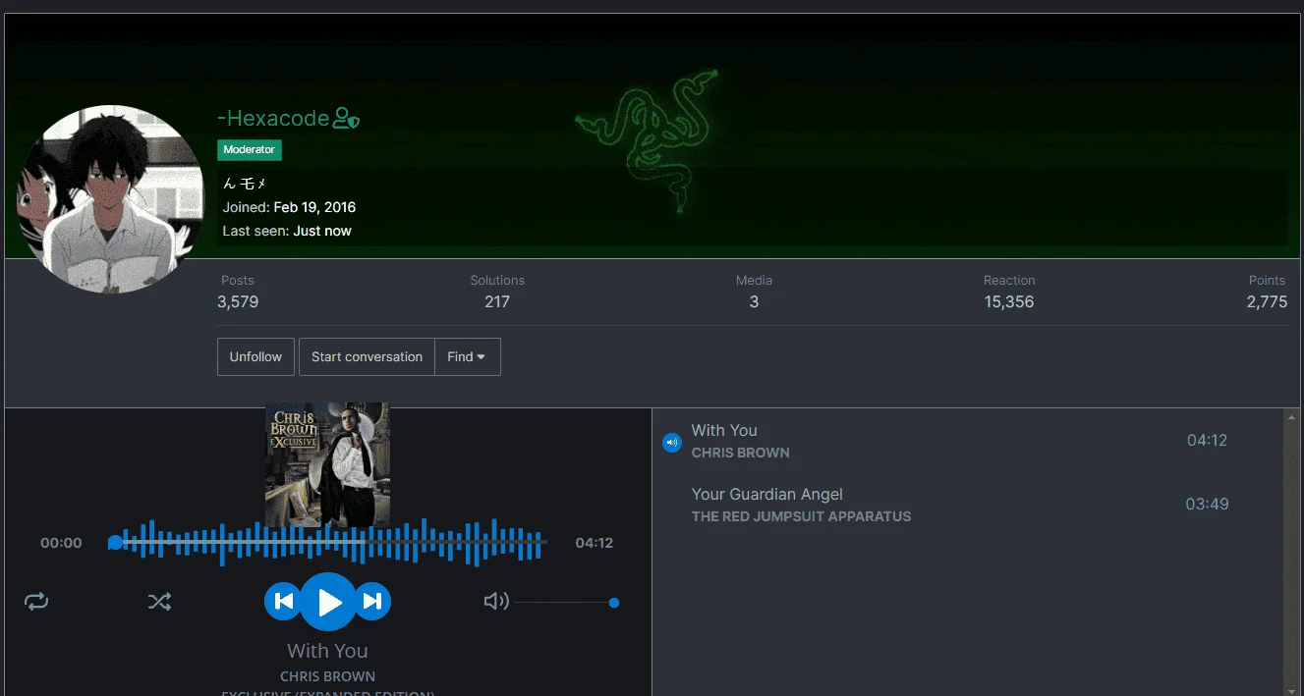Open the Reaction count 15,356
Image resolution: width=1304 pixels, height=696 pixels.
pos(1009,301)
